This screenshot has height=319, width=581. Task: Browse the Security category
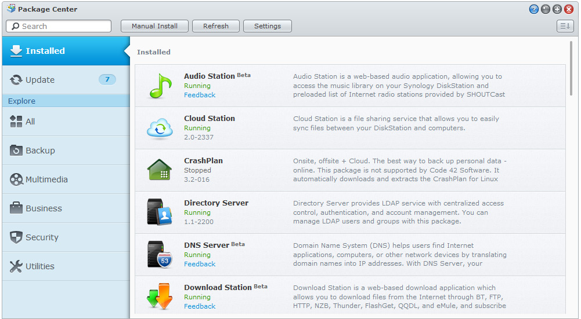66,237
